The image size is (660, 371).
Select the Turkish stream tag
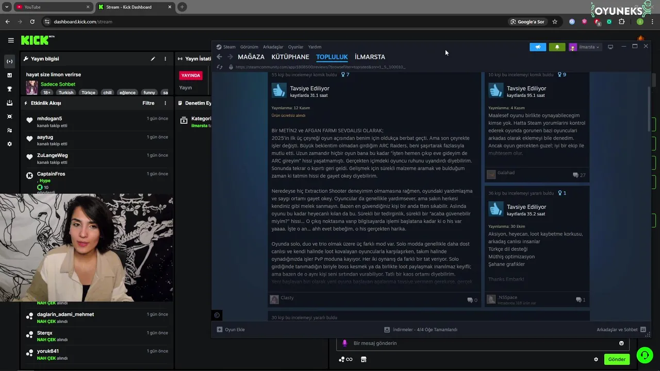click(x=66, y=93)
